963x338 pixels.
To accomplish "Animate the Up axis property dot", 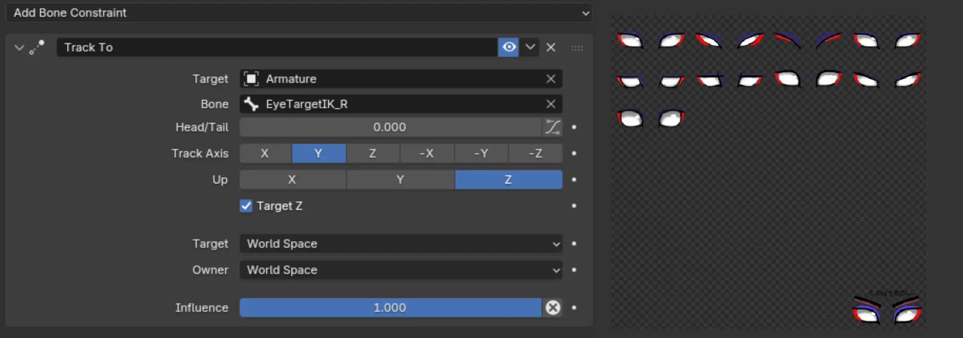I will coord(574,180).
